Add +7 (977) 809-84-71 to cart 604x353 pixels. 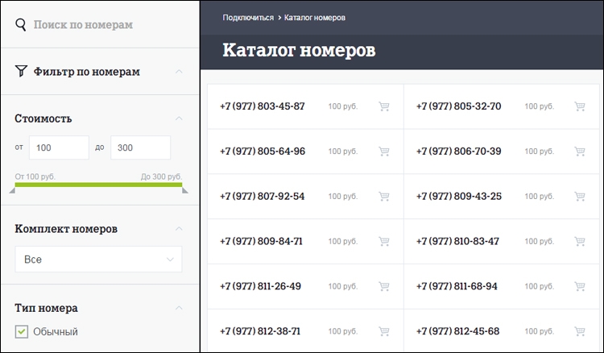[384, 242]
